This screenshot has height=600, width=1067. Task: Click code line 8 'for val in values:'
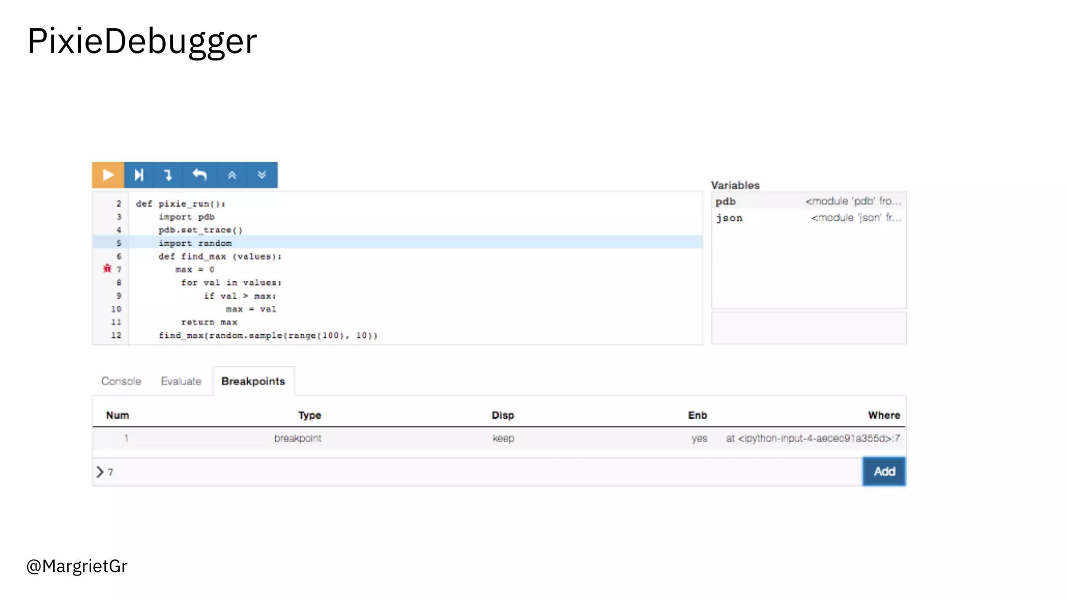tap(231, 282)
